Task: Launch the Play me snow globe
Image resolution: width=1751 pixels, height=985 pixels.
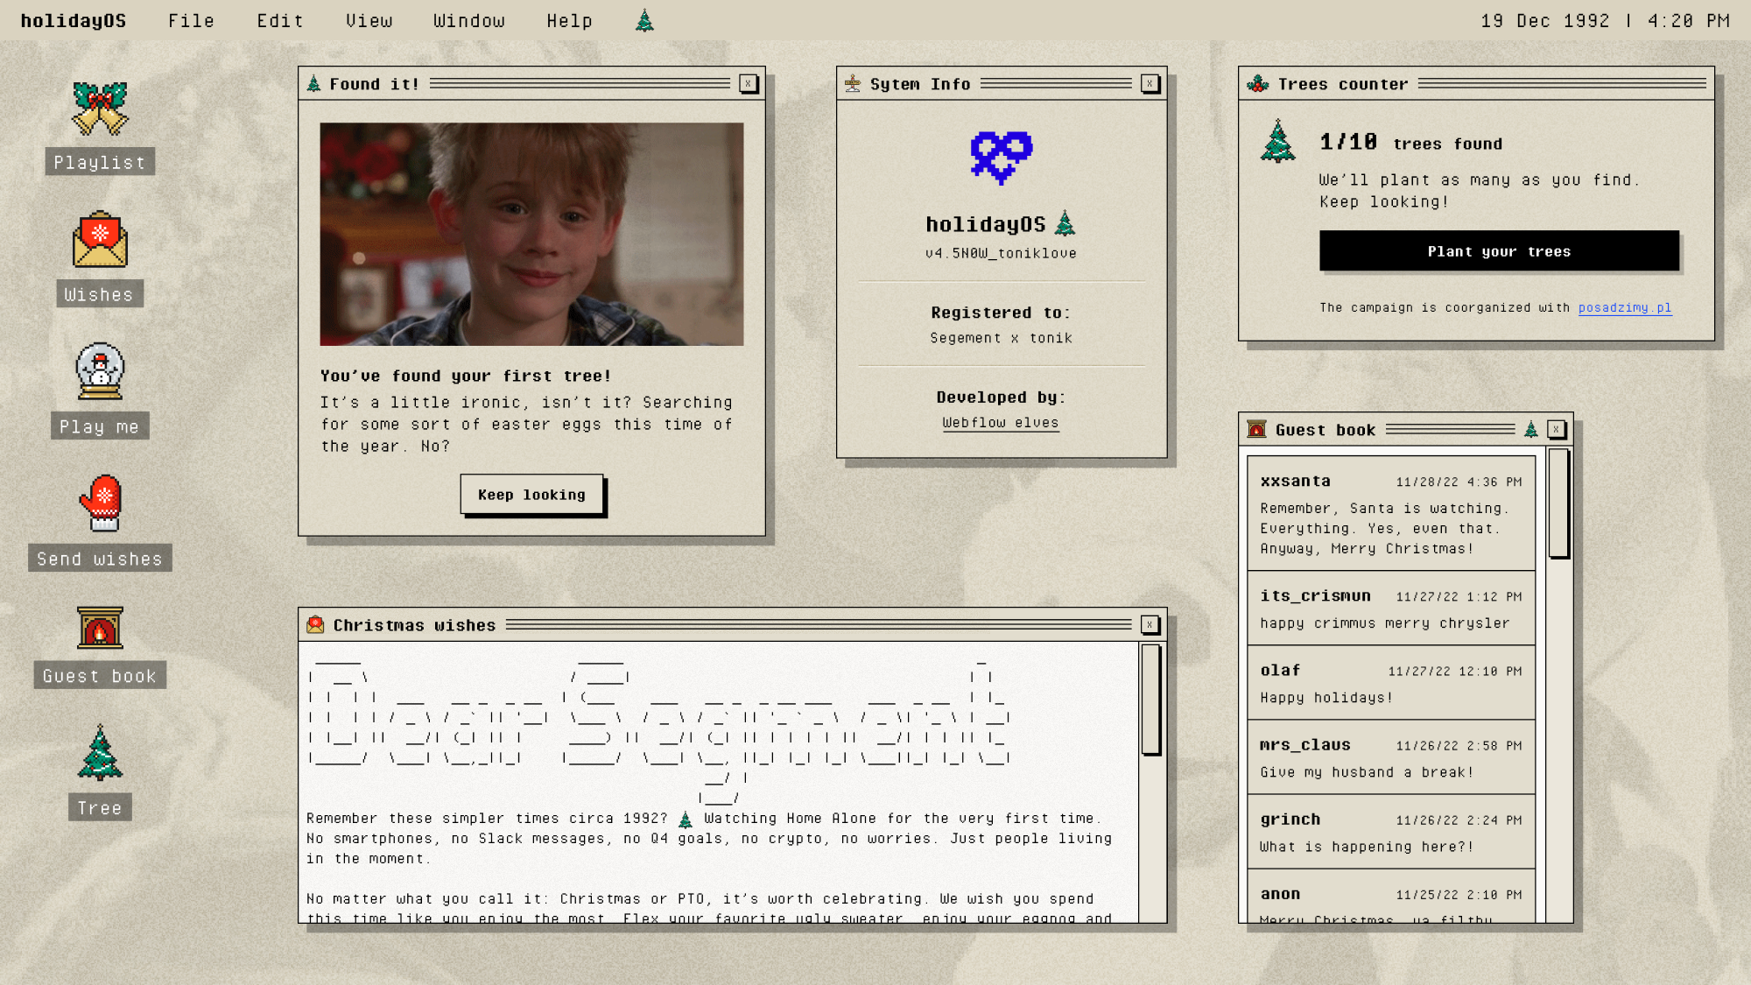Action: (100, 372)
